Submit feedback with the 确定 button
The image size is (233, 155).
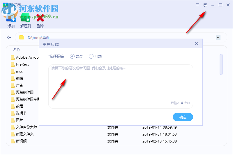point(183,117)
